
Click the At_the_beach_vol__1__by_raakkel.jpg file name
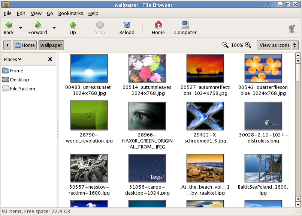coord(205,190)
